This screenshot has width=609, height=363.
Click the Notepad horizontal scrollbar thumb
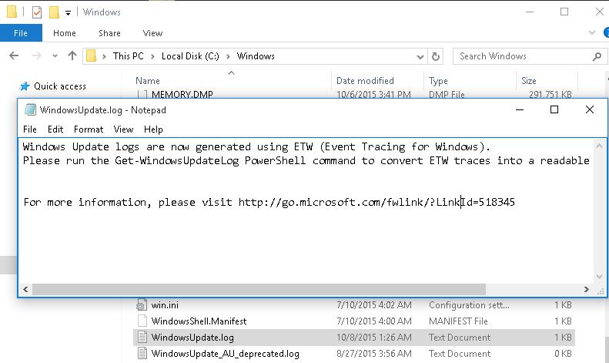(x=259, y=289)
